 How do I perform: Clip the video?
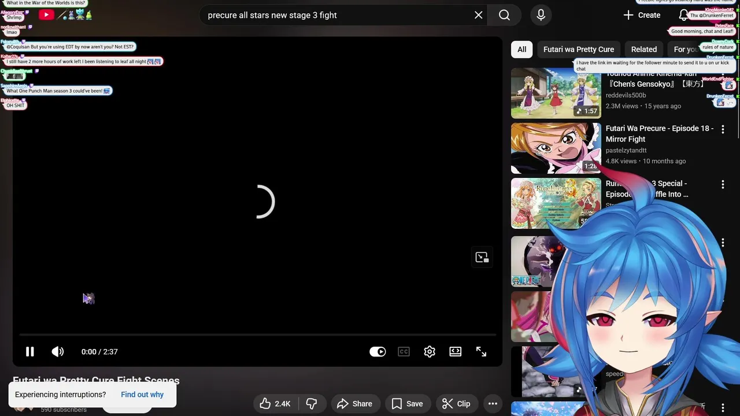click(456, 404)
